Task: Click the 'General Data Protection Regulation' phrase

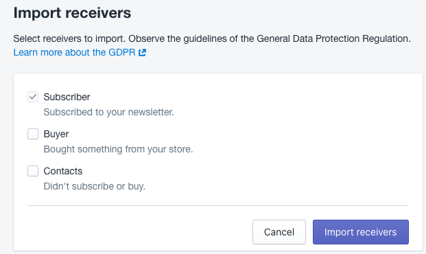Action: tap(332, 38)
